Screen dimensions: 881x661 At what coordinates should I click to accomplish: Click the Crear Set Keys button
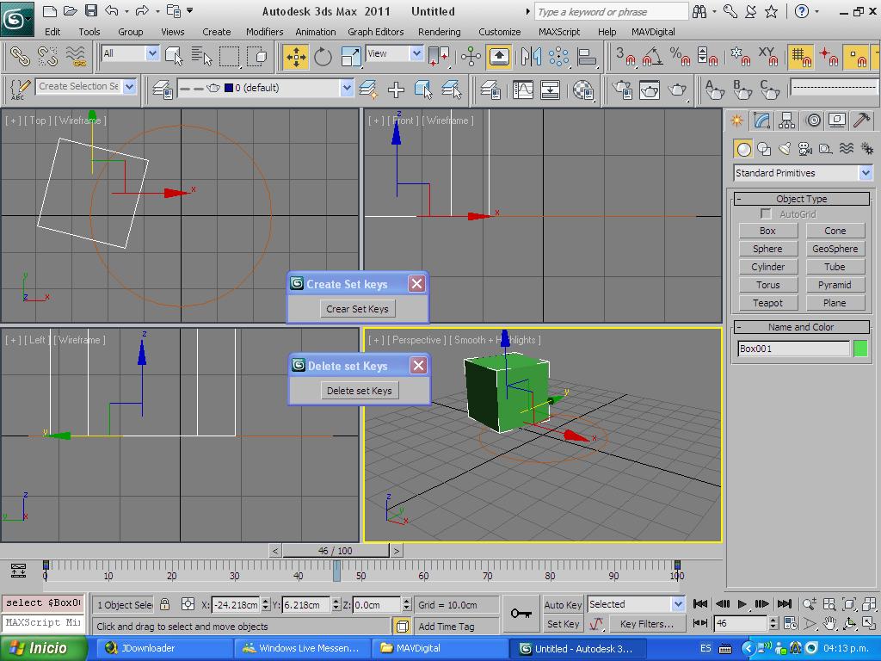coord(357,309)
